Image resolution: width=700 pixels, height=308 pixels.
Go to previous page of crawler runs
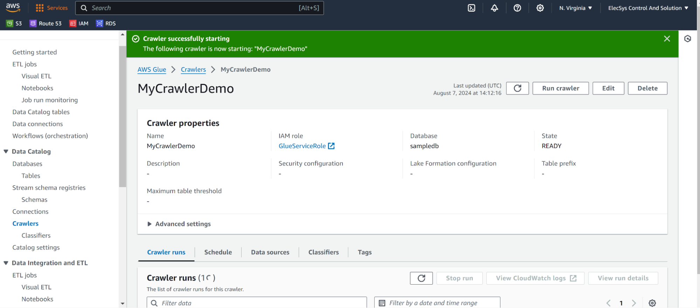click(608, 303)
